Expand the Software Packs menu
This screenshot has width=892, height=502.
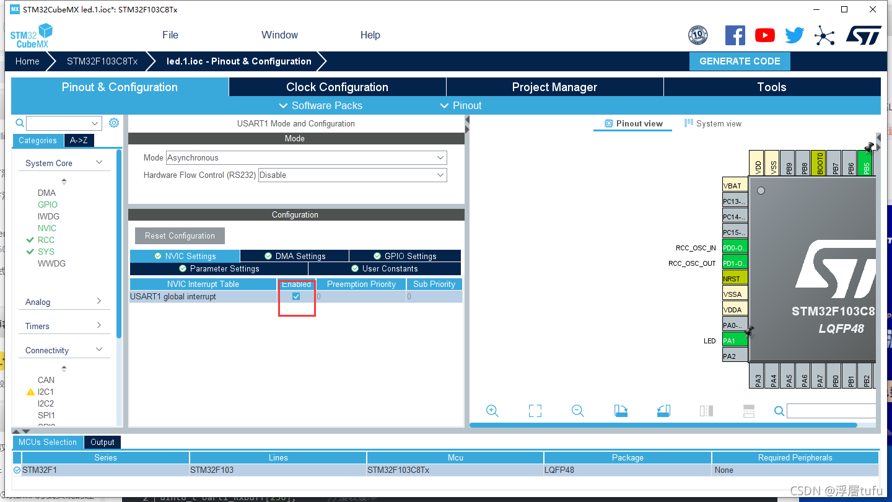click(321, 105)
